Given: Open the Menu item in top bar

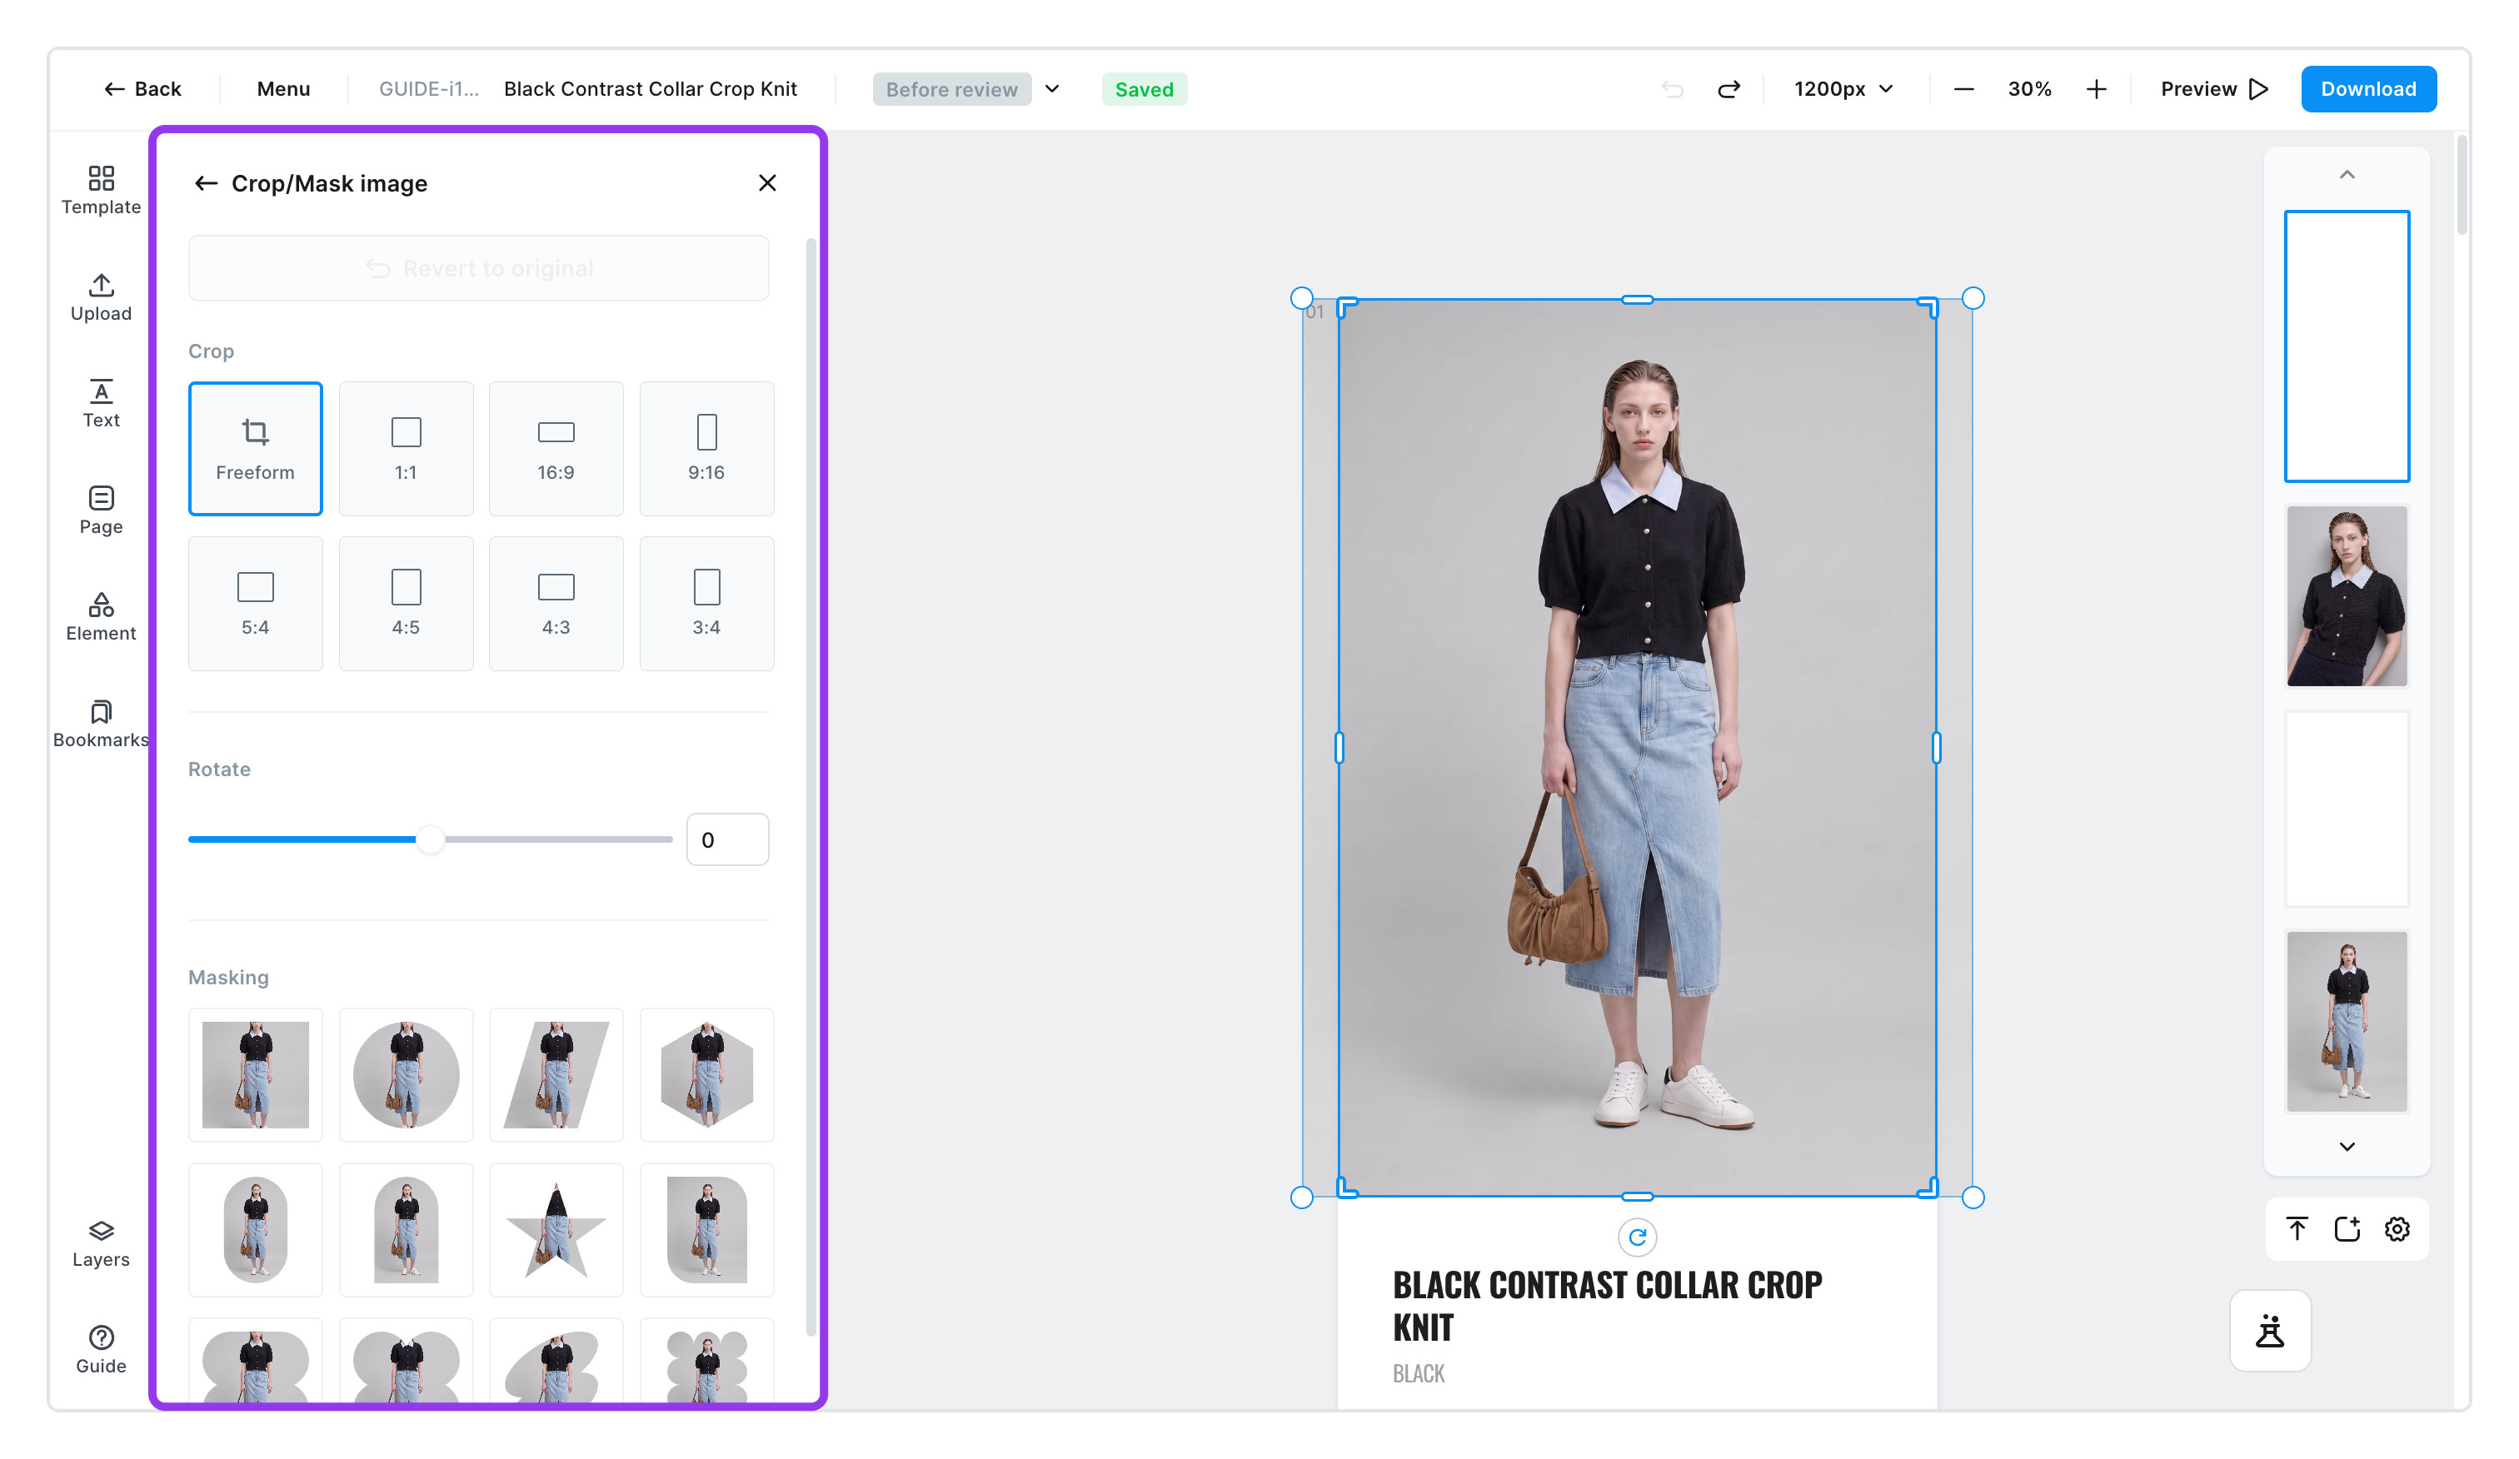Looking at the screenshot, I should click(x=283, y=89).
